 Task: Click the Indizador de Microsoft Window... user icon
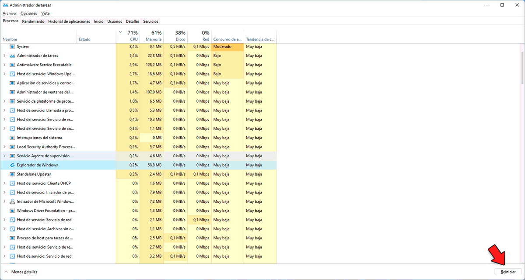(12, 201)
